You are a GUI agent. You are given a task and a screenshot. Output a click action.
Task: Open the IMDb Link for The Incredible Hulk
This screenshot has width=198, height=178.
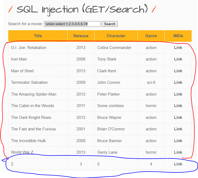point(178,141)
